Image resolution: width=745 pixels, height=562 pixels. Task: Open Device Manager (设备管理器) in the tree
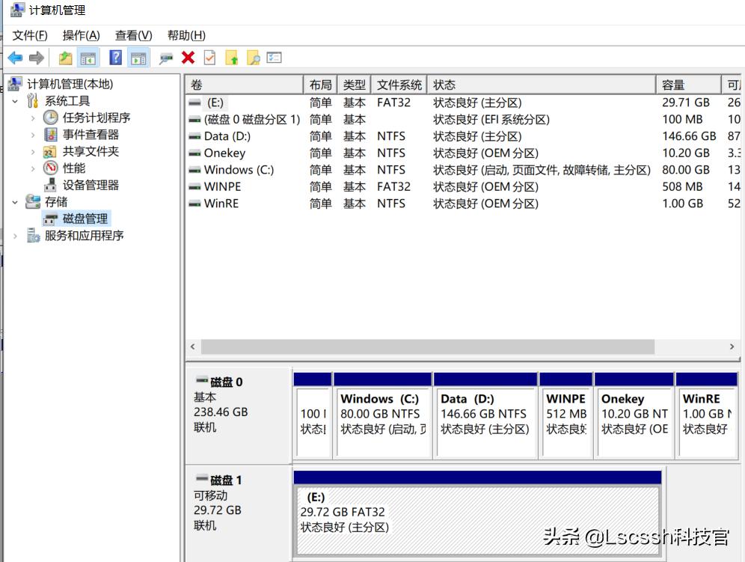click(x=91, y=185)
